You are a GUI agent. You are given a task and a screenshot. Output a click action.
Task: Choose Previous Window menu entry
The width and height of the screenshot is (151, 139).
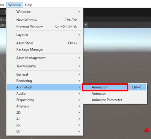point(45,26)
